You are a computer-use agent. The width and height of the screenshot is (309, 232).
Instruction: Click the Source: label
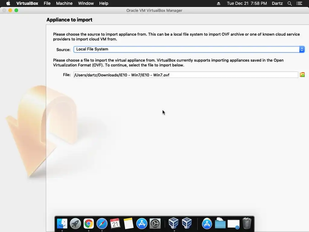pyautogui.click(x=63, y=50)
